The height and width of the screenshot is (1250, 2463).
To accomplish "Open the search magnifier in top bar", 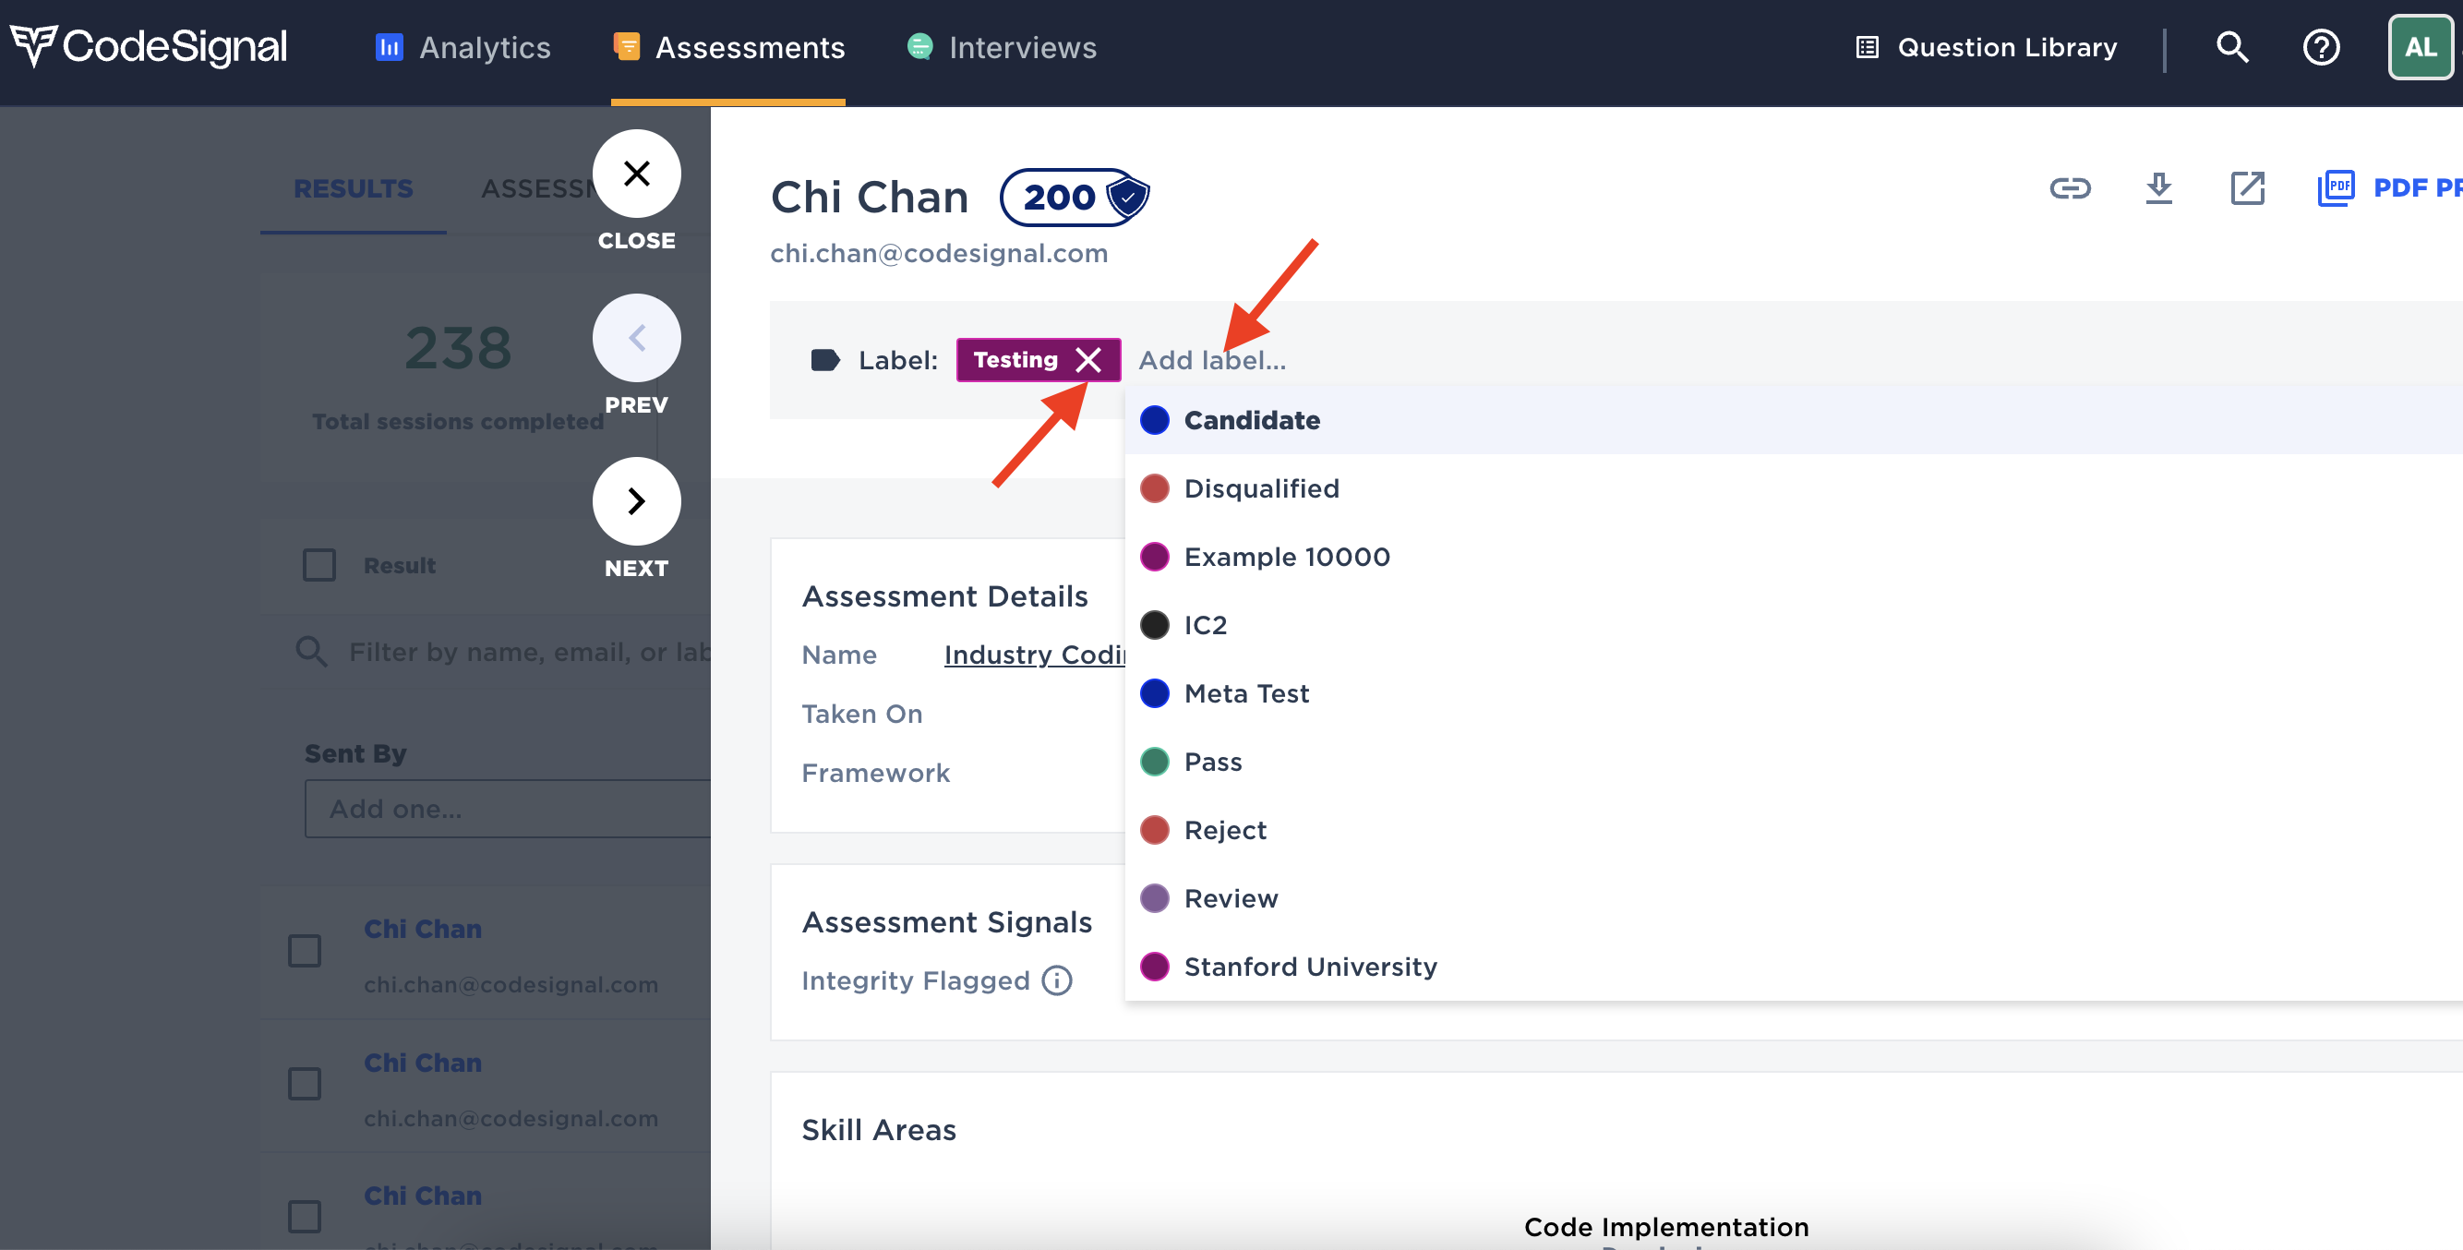I will (x=2232, y=46).
